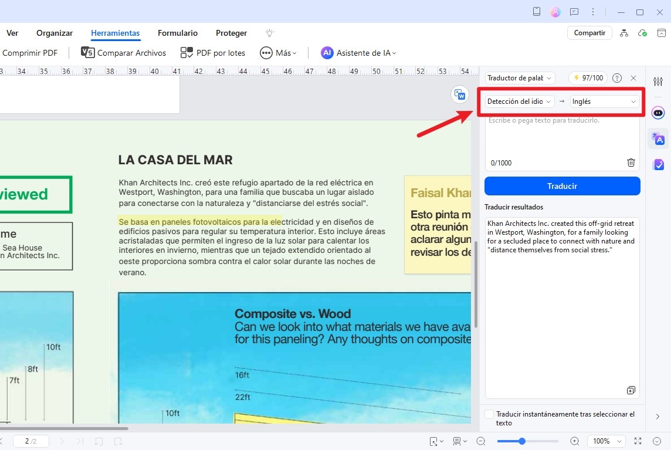Viewport: 671px width, 450px height.
Task: Click the Composite vs. Wood comment title
Action: pyautogui.click(x=293, y=313)
